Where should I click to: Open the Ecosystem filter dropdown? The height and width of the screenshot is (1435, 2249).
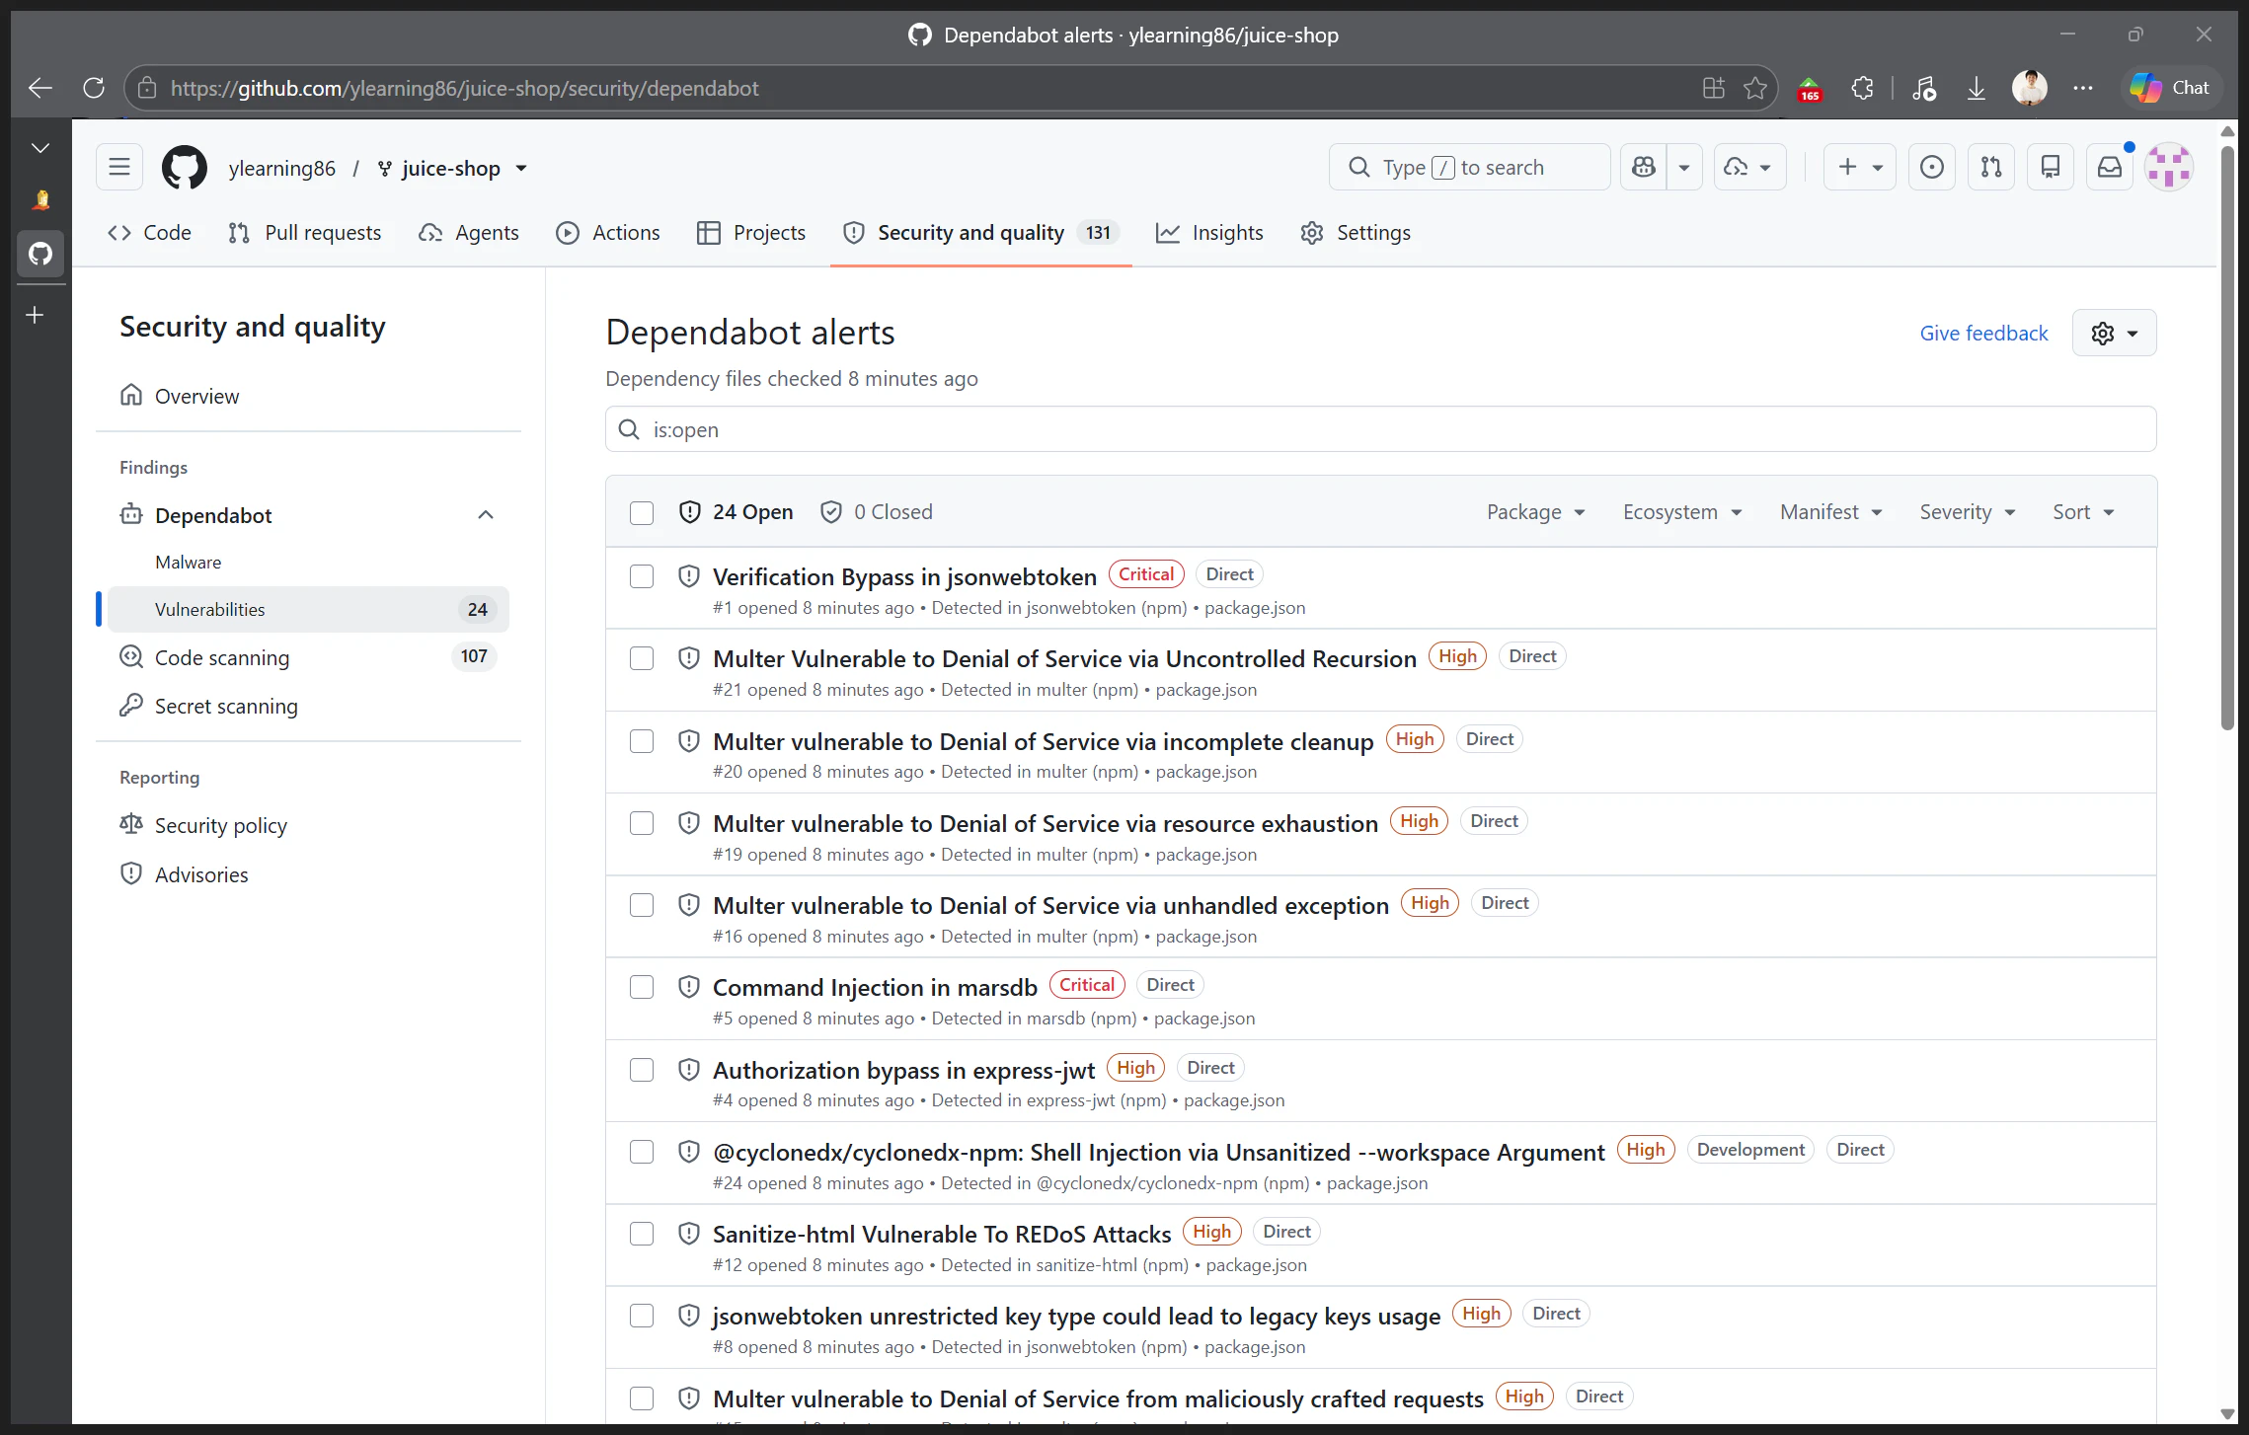click(1682, 512)
